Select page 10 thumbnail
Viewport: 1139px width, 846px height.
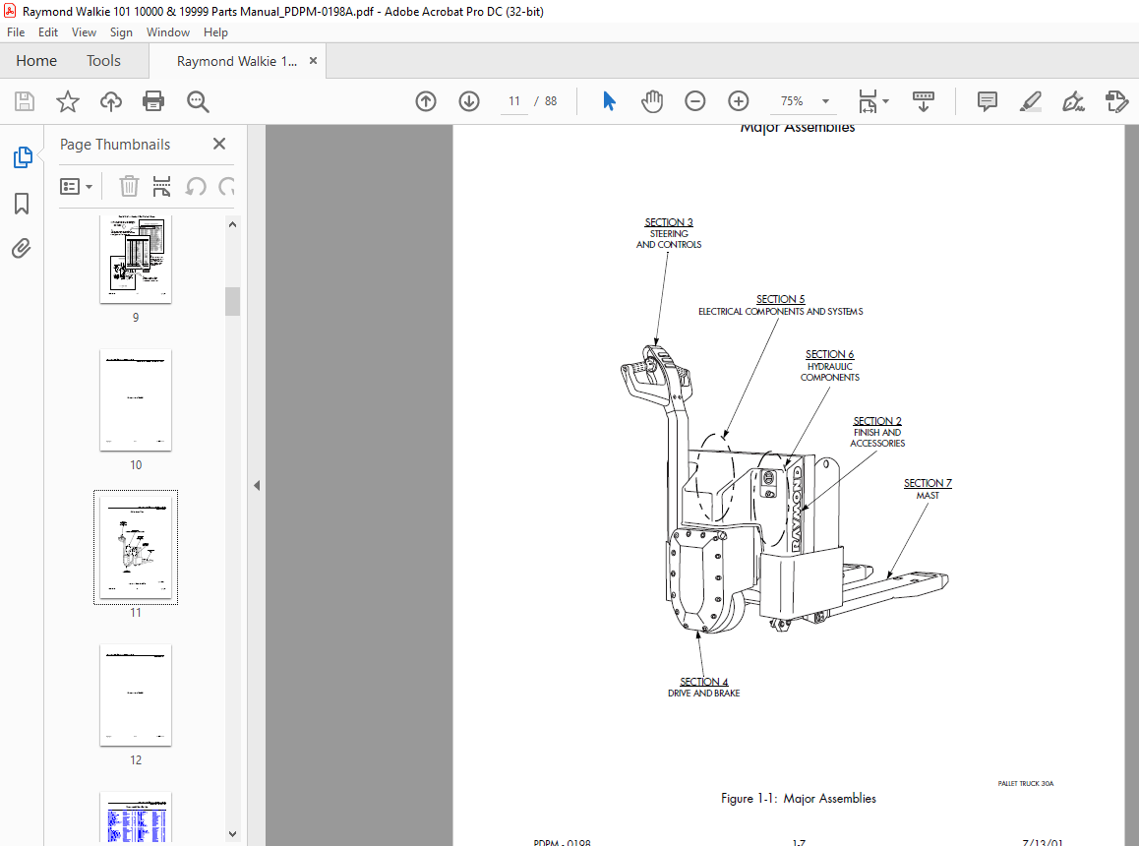tap(136, 399)
